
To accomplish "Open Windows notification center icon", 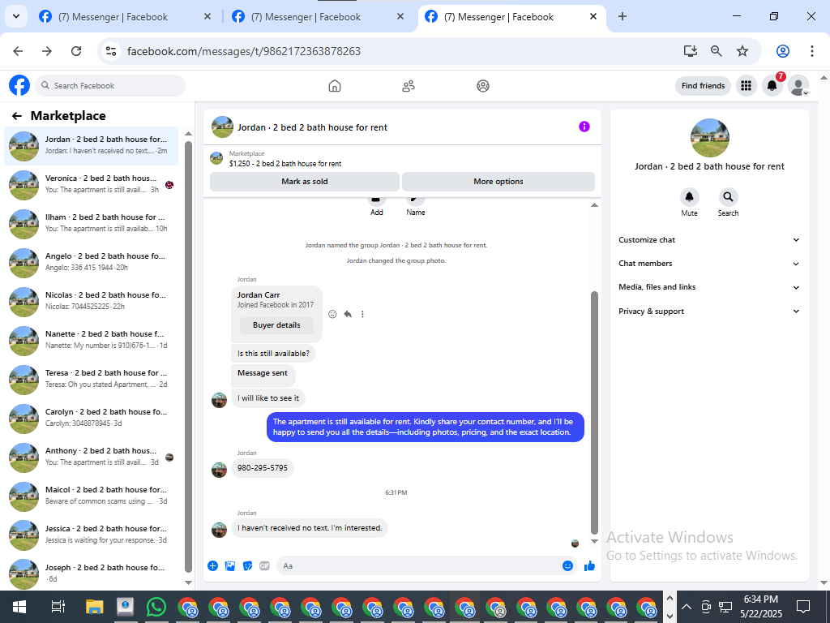I will pyautogui.click(x=803, y=607).
